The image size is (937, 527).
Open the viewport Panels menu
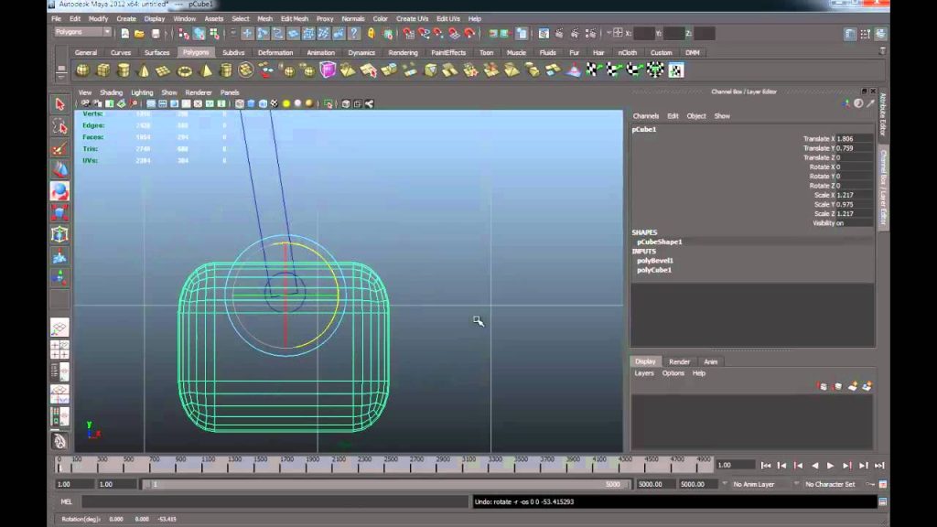tap(230, 92)
